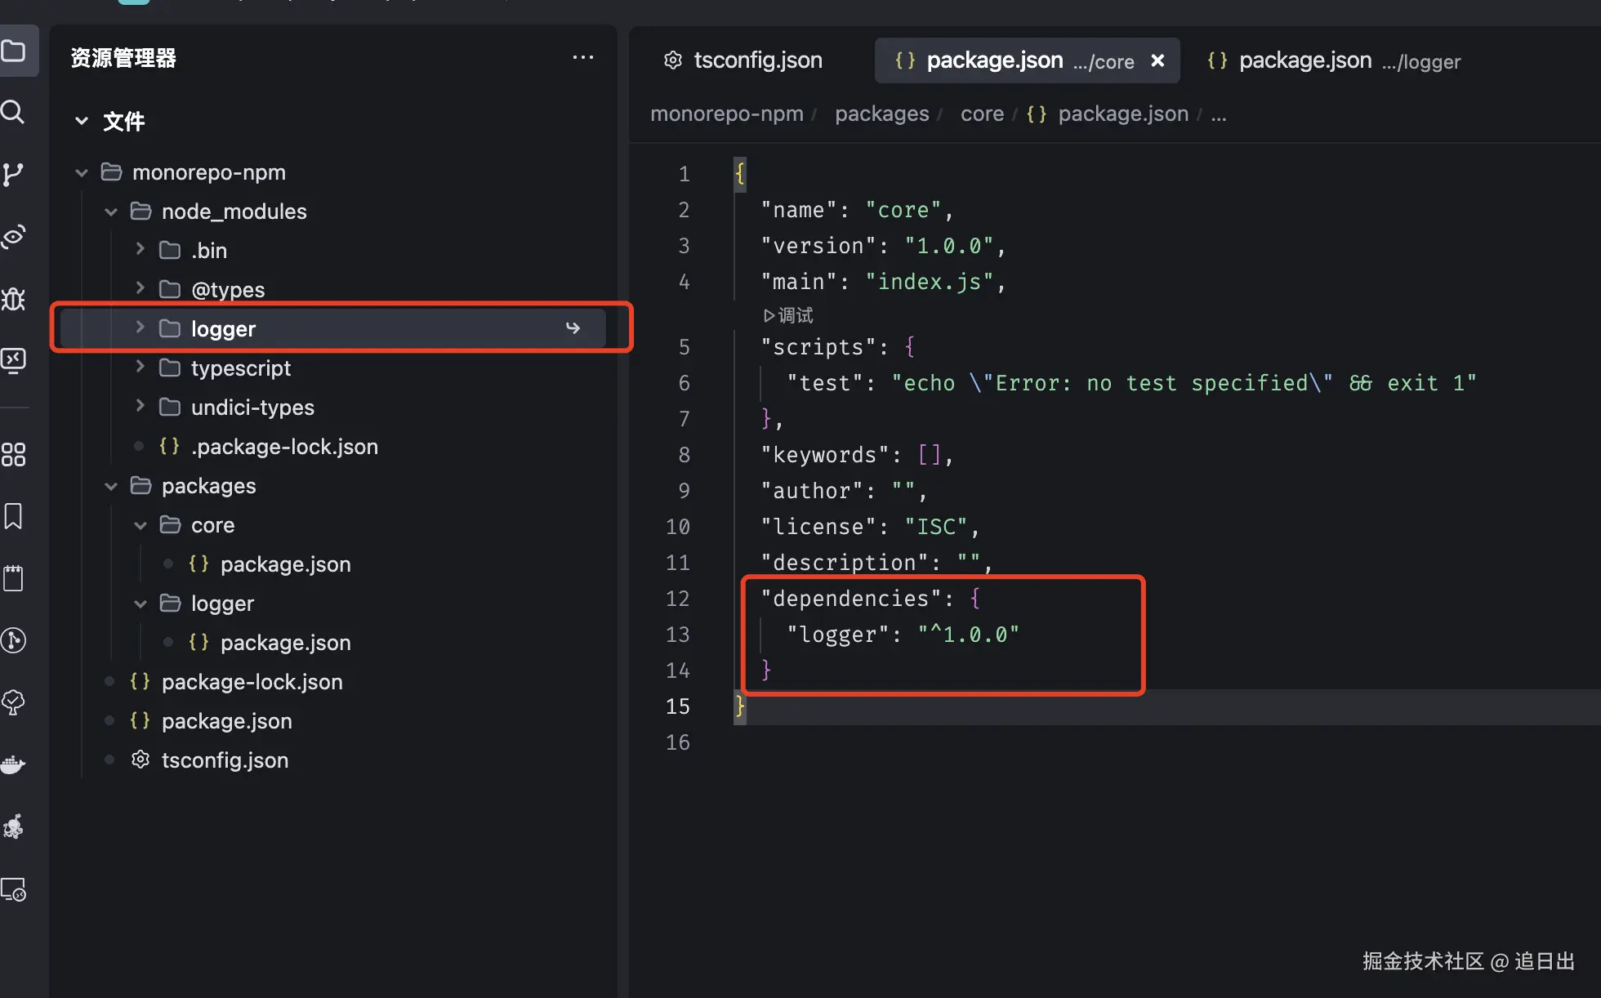Open the Docker whale icon

point(13,764)
